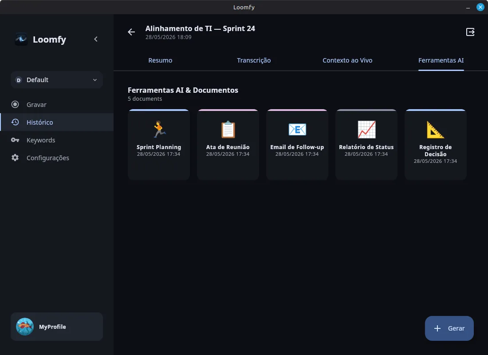The width and height of the screenshot is (488, 355).
Task: Click the Configurações label
Action: tap(48, 158)
